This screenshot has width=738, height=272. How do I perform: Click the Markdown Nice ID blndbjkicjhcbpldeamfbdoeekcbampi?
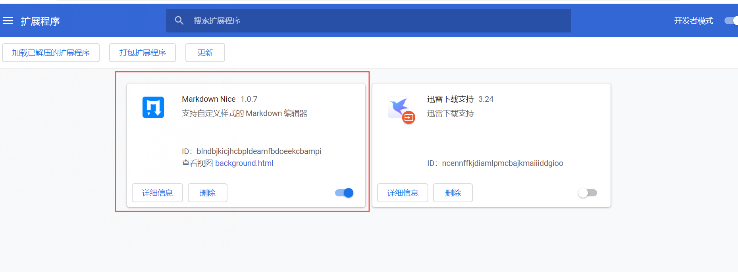[259, 151]
